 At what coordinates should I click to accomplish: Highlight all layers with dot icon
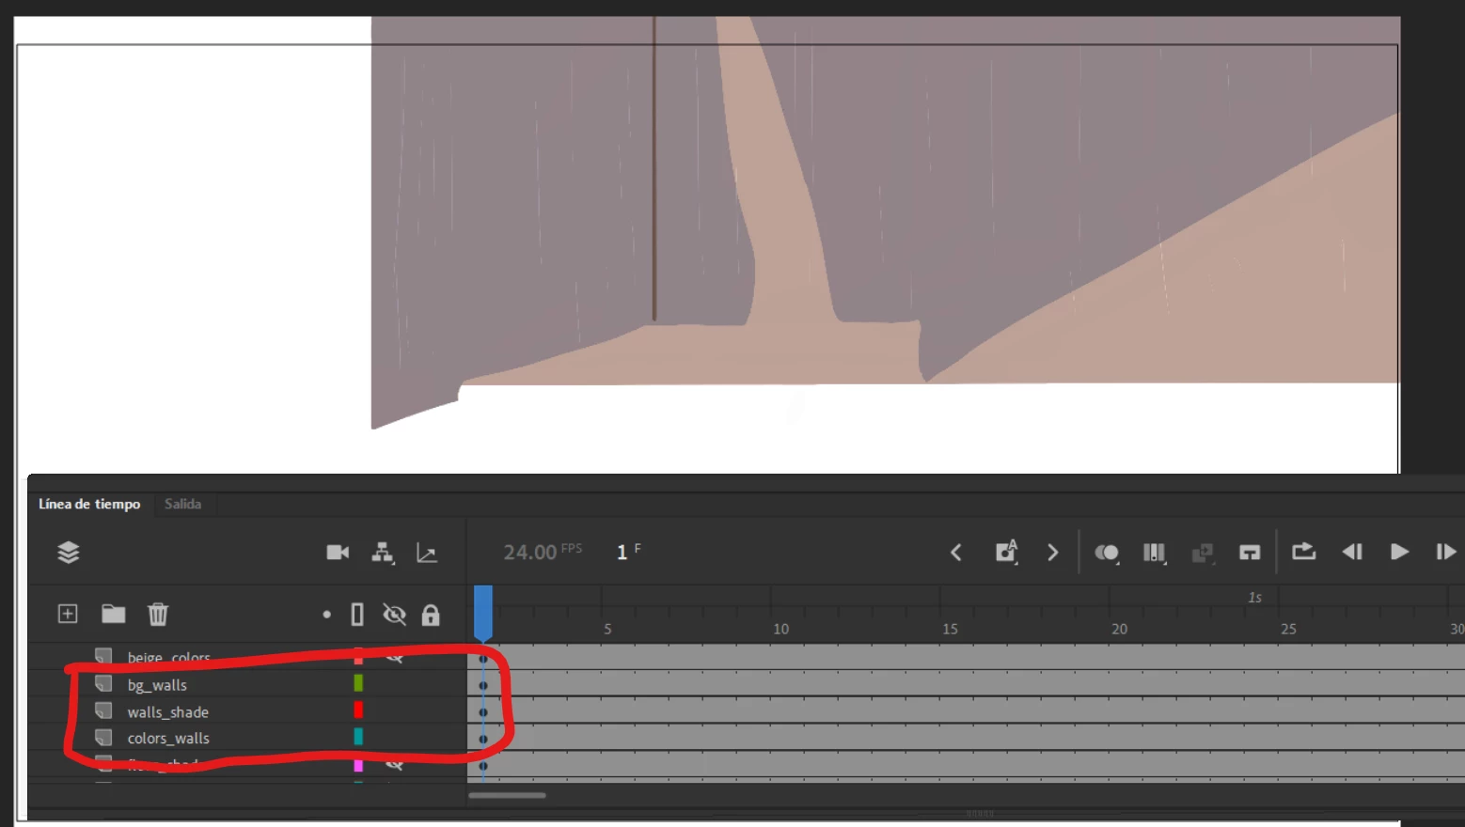tap(326, 615)
